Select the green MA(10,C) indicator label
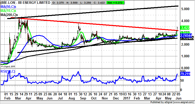The height and width of the screenshot is (104, 195). pyautogui.click(x=8, y=11)
